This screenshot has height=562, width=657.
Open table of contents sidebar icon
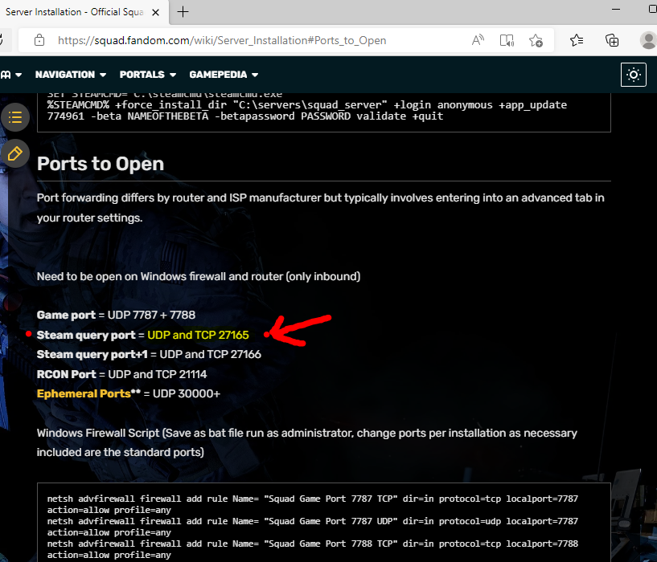click(x=15, y=117)
